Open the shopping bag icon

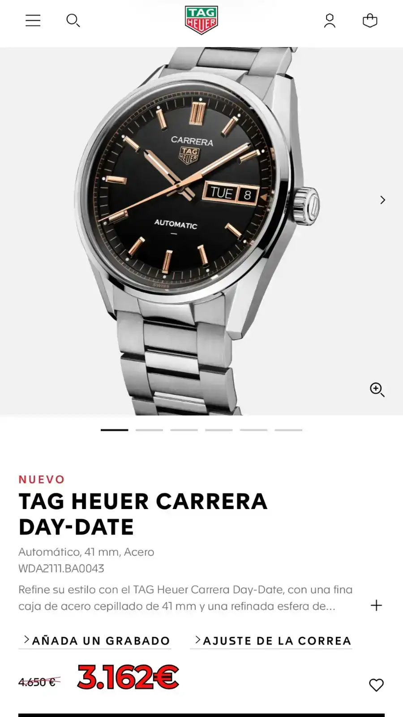click(x=370, y=21)
